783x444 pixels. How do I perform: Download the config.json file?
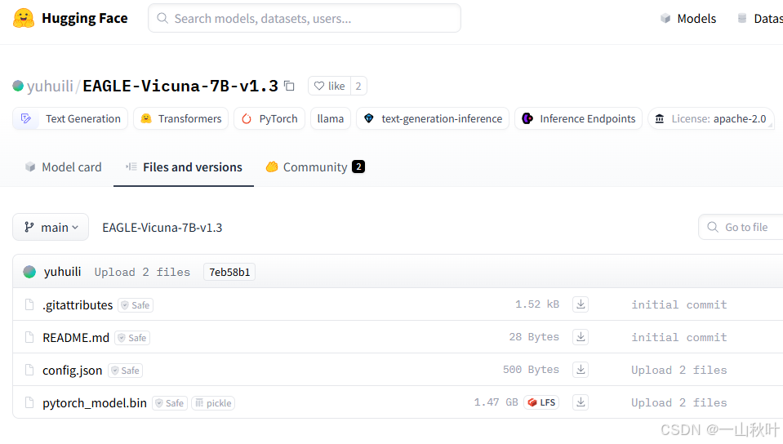(581, 370)
